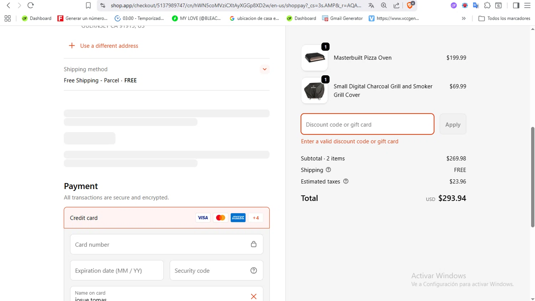Focus the Card number field
Image resolution: width=535 pixels, height=301 pixels.
[167, 244]
